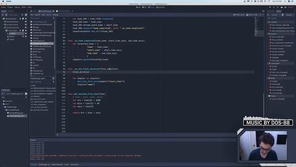Open the script editor Search menu
This screenshot has height=167, width=296.
click(x=37, y=15)
